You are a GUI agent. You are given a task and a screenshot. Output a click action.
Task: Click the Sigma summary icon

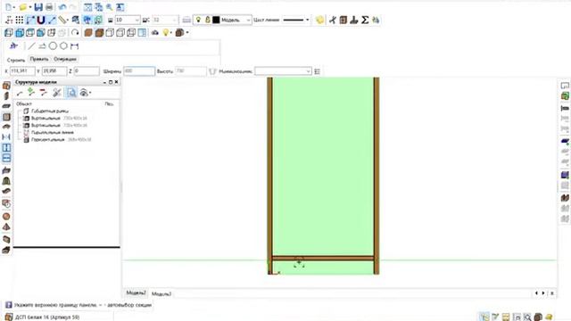tap(365, 20)
